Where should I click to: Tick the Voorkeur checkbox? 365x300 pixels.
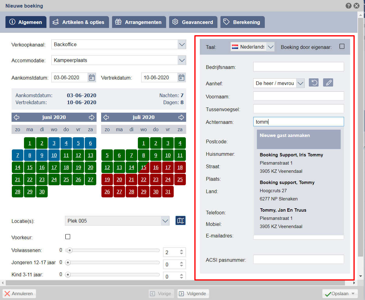coord(68,237)
